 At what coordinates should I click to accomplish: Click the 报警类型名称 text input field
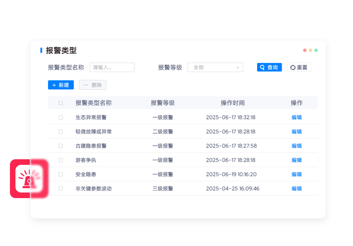click(x=112, y=67)
